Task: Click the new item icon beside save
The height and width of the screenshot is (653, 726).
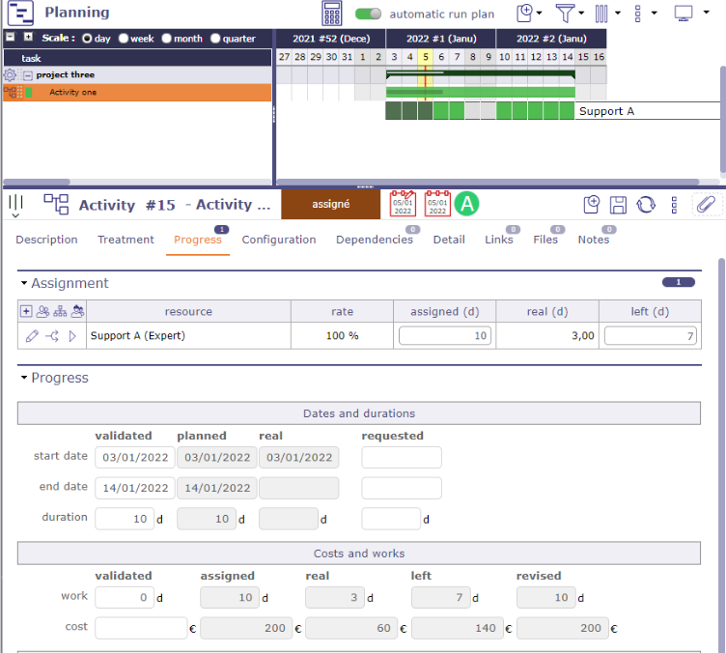Action: [592, 204]
